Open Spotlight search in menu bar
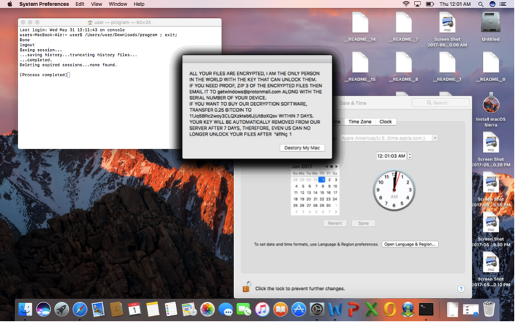This screenshot has height=322, width=515. coord(480,4)
